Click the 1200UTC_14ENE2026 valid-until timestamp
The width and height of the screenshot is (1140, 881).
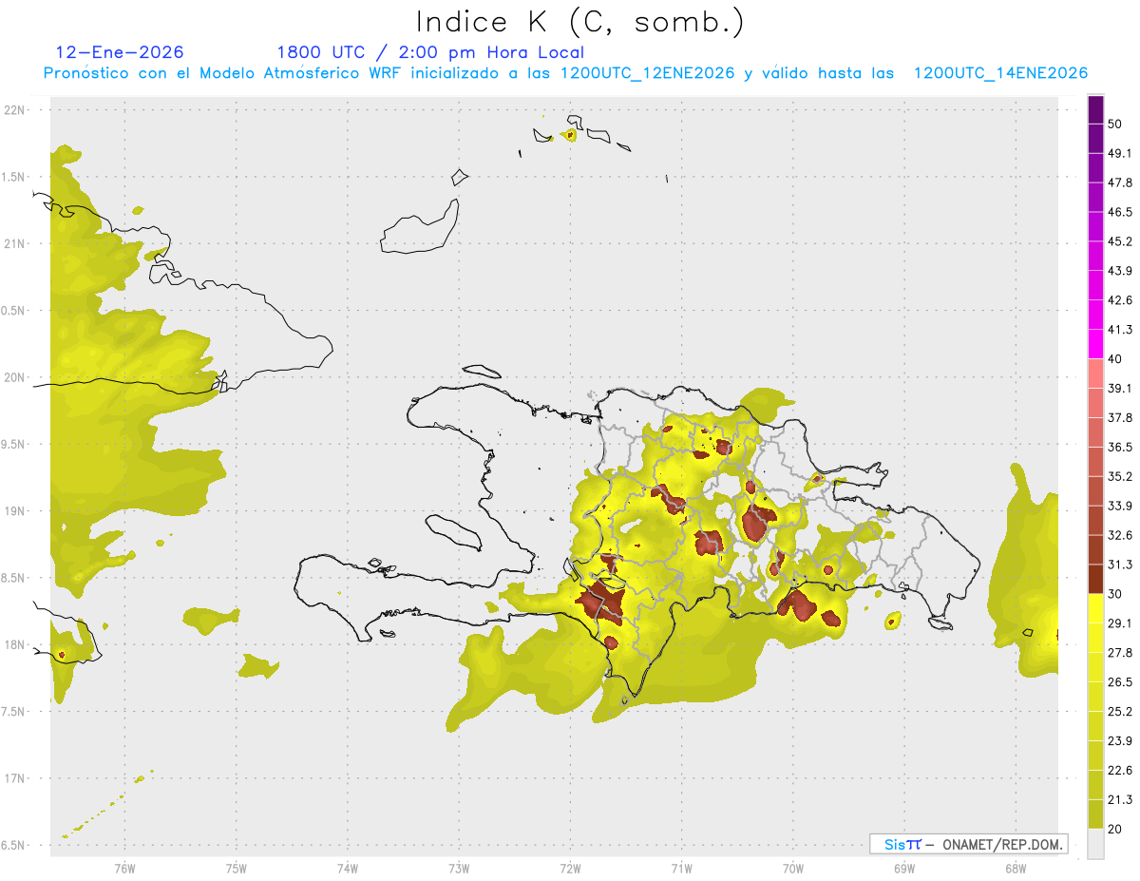pyautogui.click(x=1000, y=73)
